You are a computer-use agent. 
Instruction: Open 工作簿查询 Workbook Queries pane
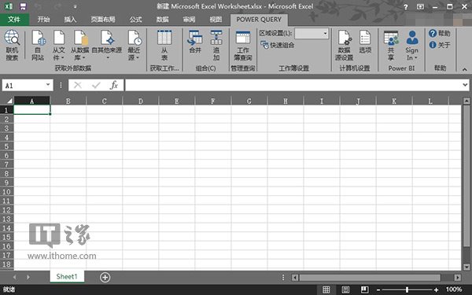click(243, 45)
